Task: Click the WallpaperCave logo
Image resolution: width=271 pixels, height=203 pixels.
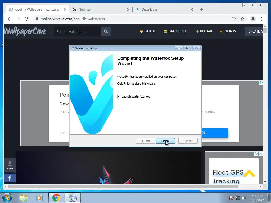Action: point(25,31)
